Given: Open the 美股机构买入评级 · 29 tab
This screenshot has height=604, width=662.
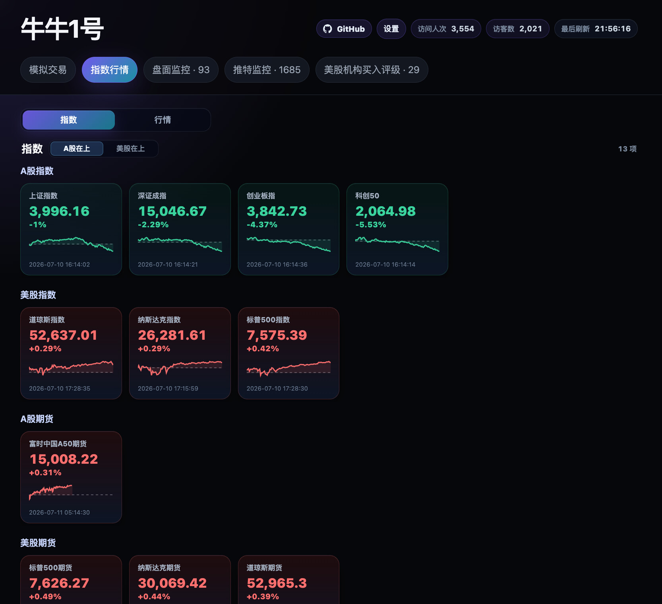Looking at the screenshot, I should pyautogui.click(x=372, y=70).
